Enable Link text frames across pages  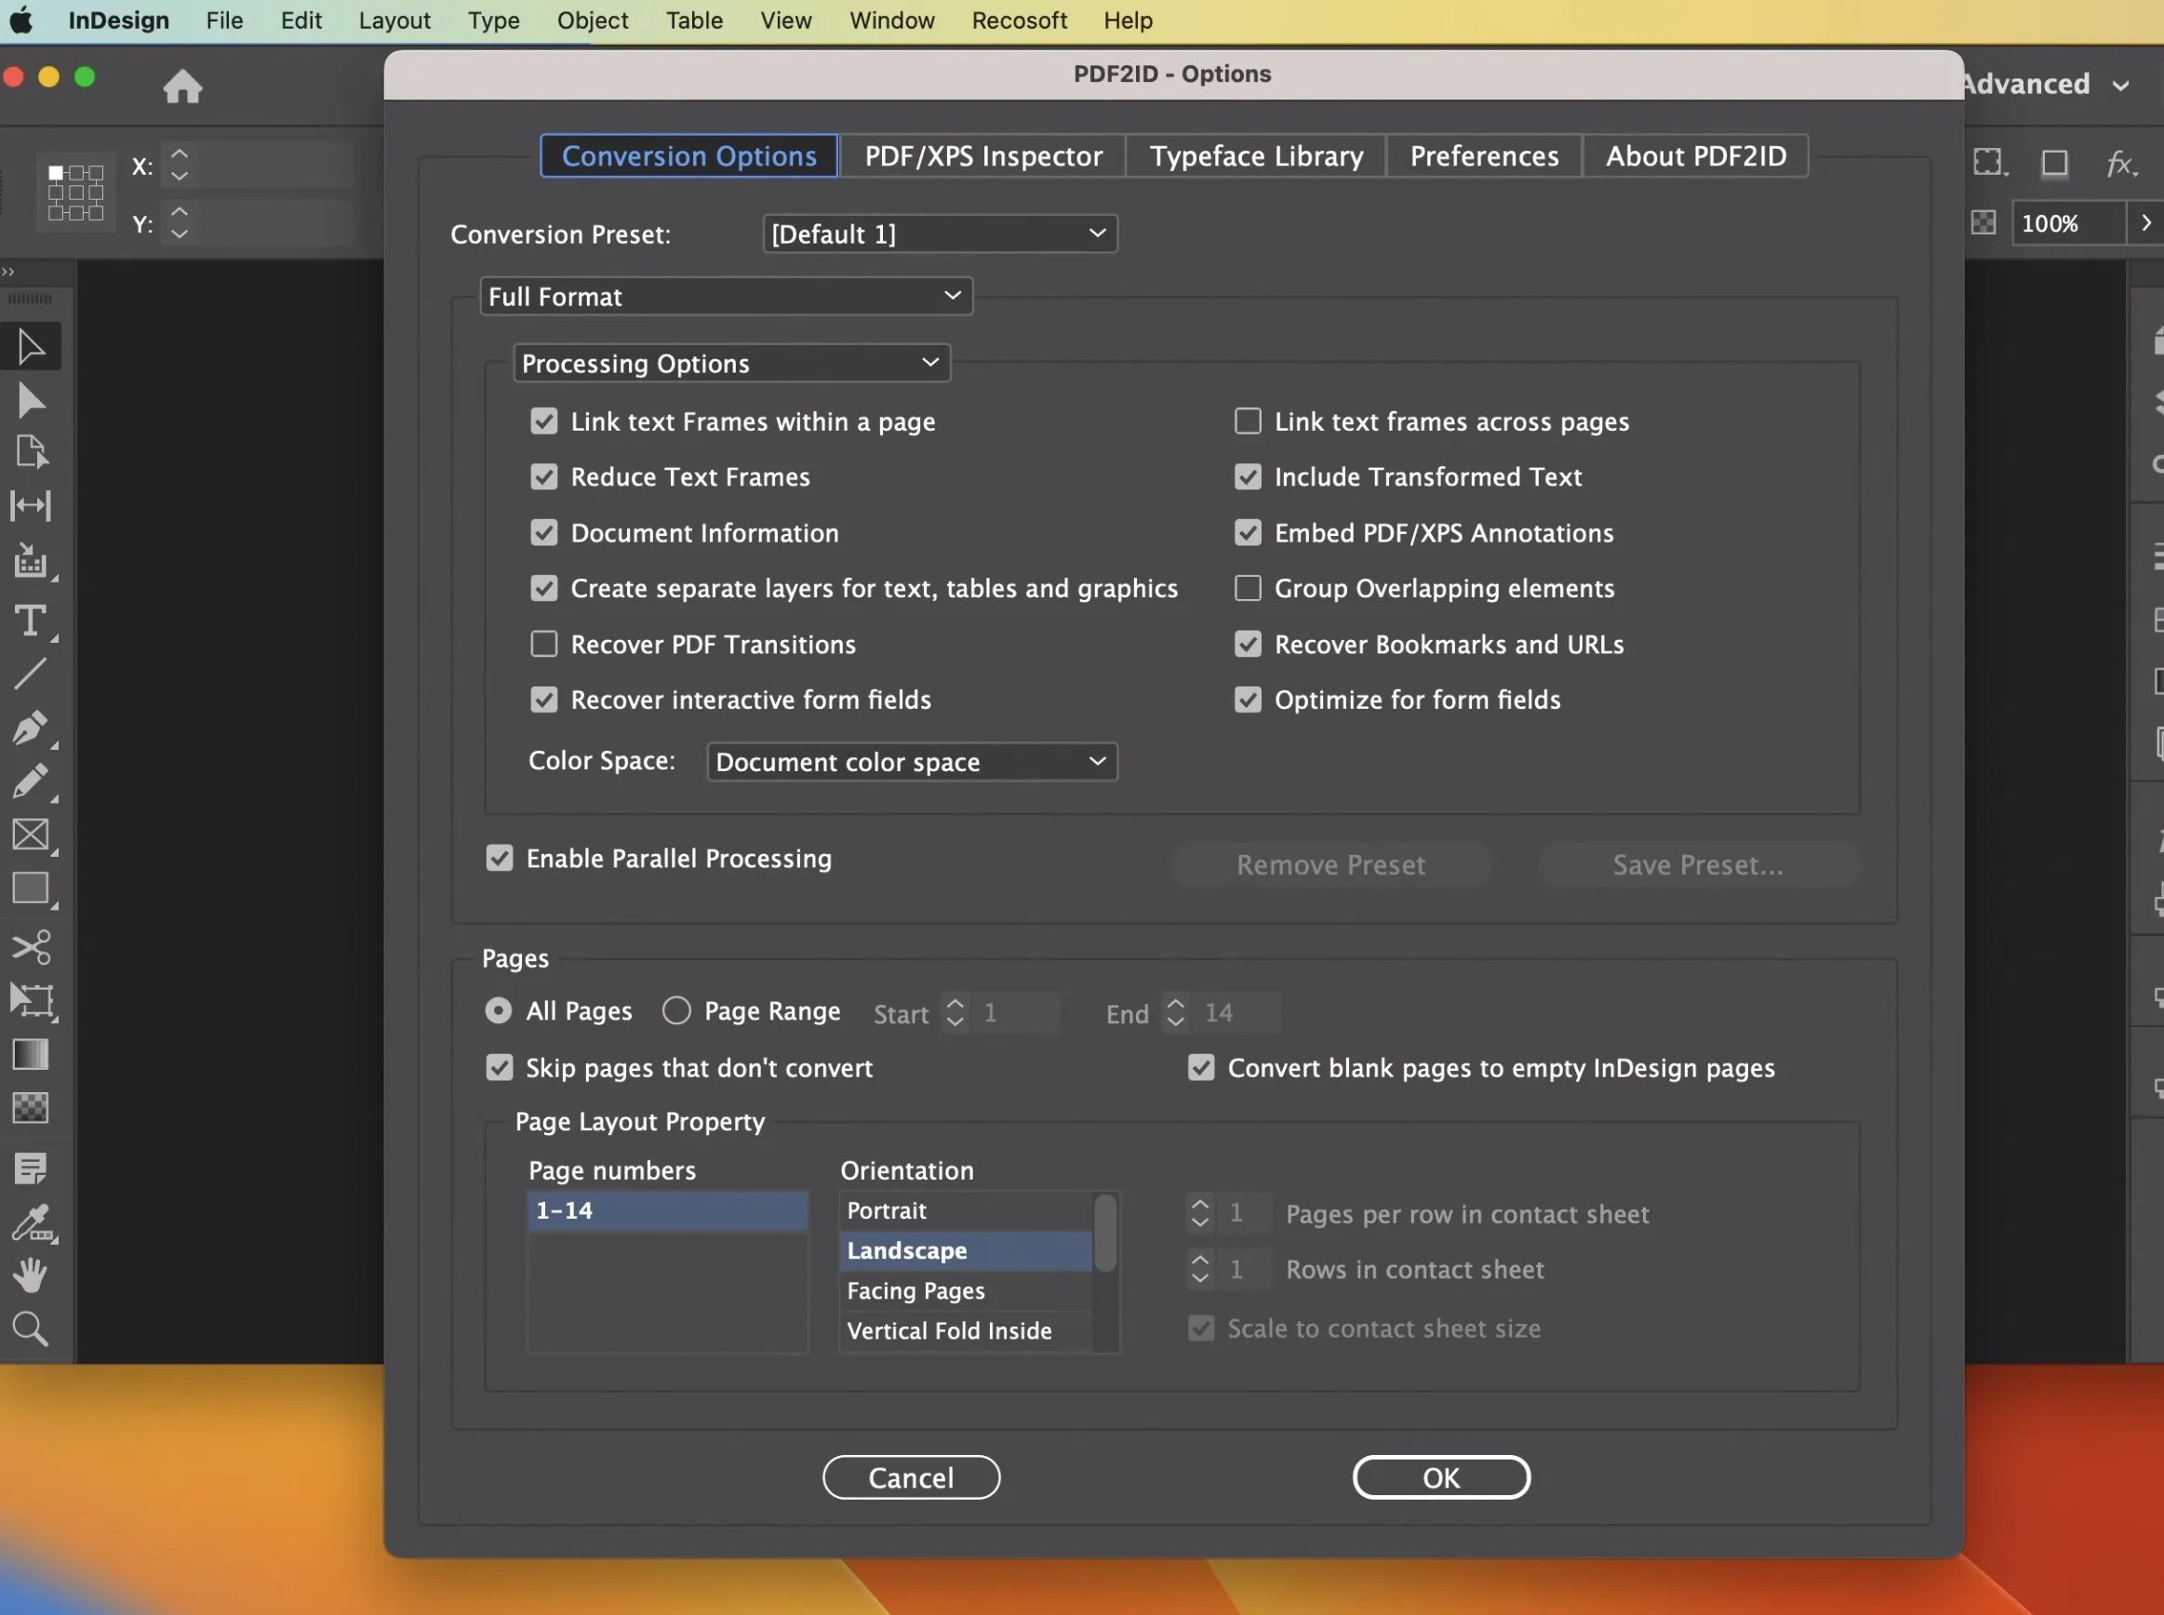tap(1248, 420)
